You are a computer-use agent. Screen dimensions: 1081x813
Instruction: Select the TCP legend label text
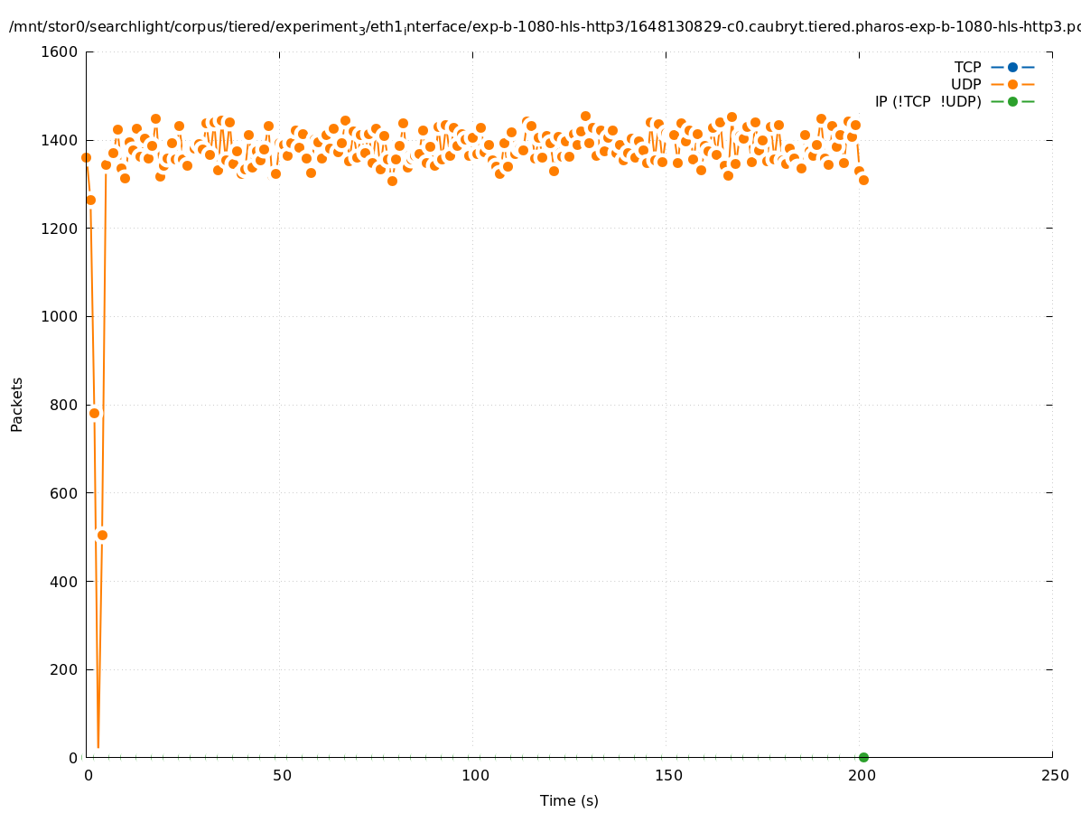(967, 67)
